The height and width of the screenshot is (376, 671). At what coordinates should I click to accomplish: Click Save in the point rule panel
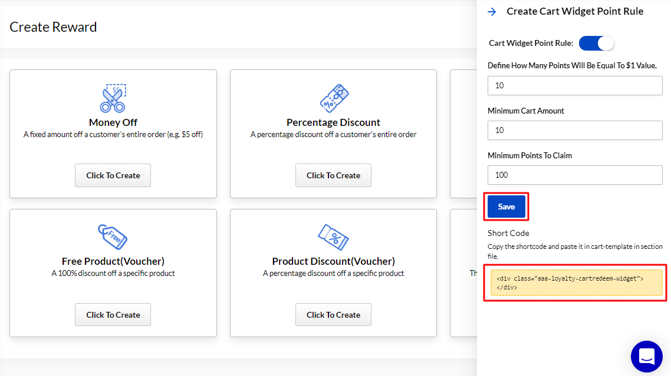pos(506,207)
